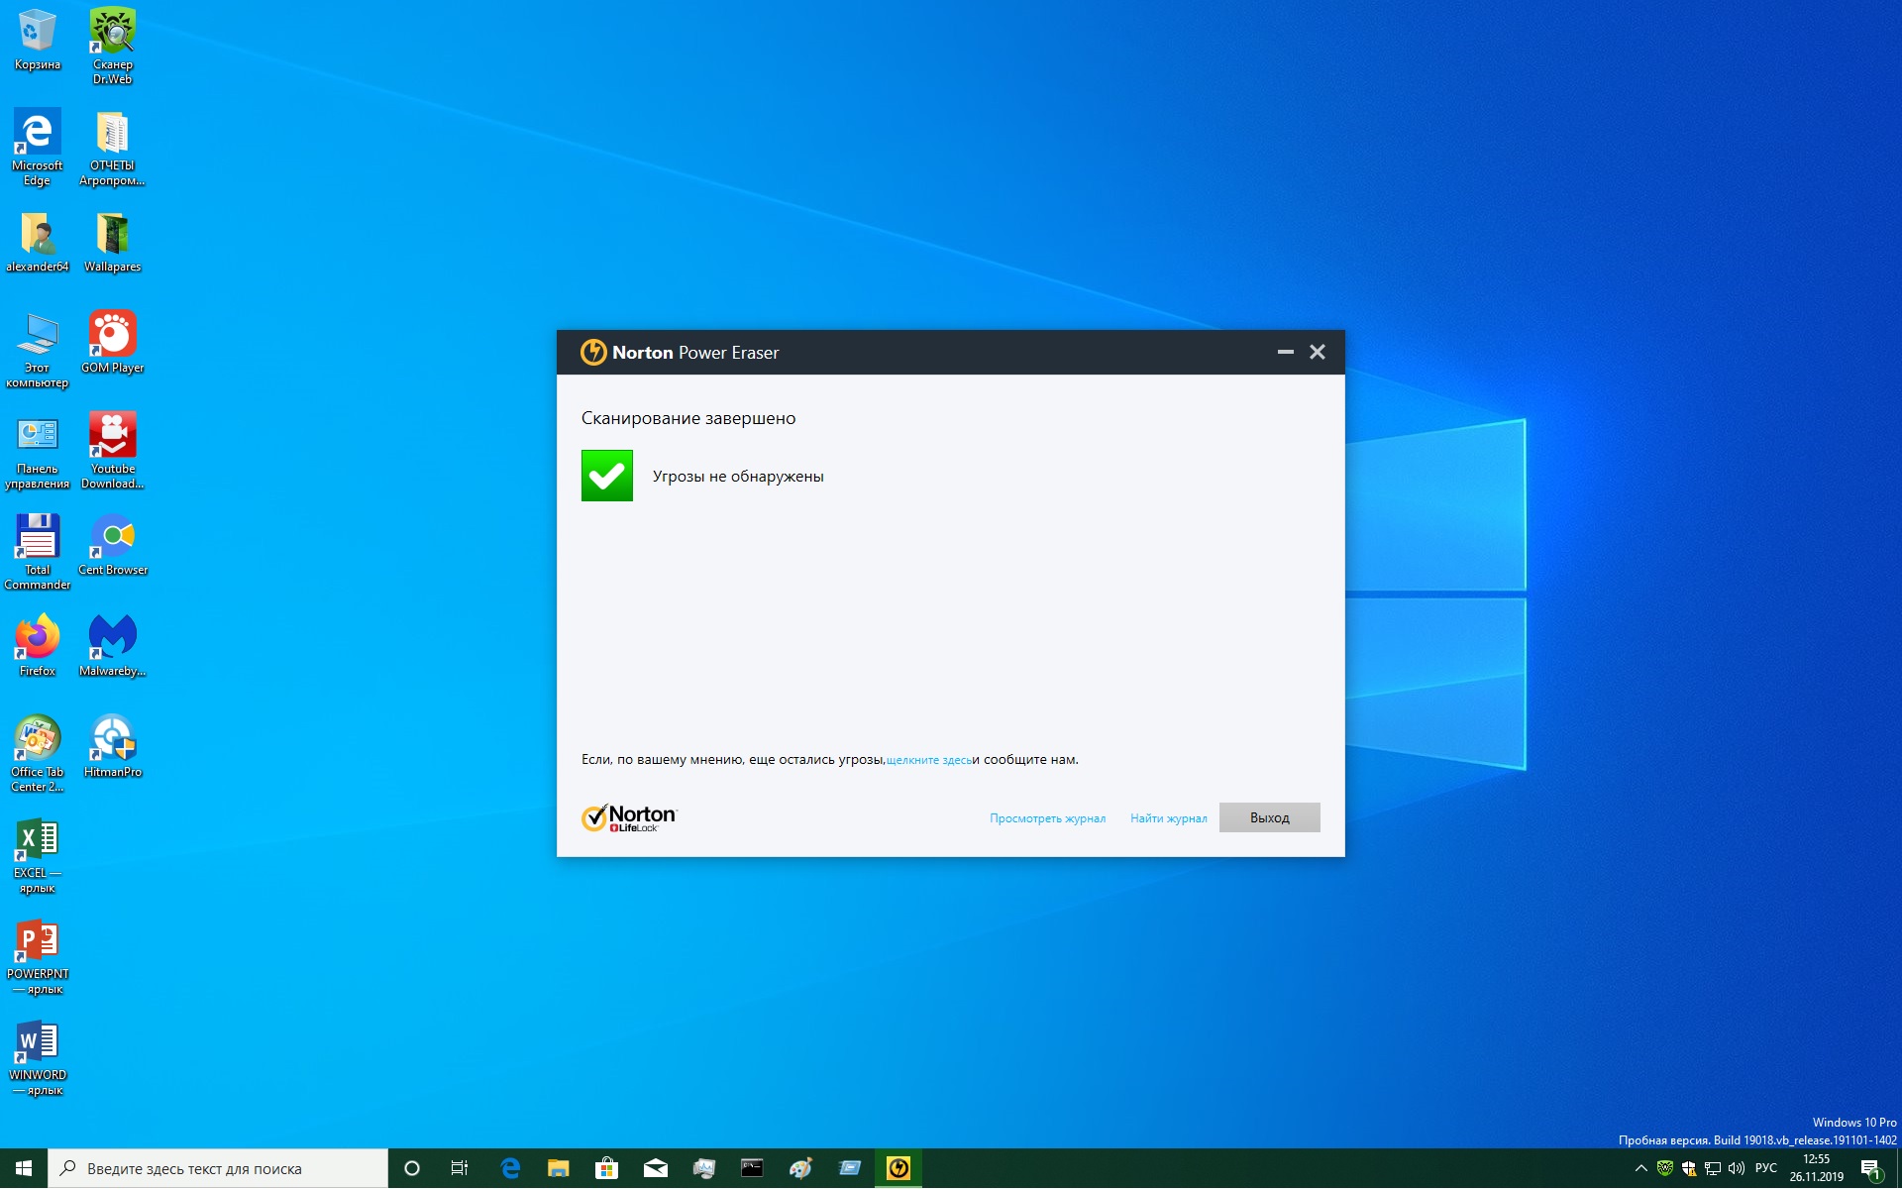Open Task View from taskbar
Screen dimensions: 1902x1189
tap(460, 1168)
